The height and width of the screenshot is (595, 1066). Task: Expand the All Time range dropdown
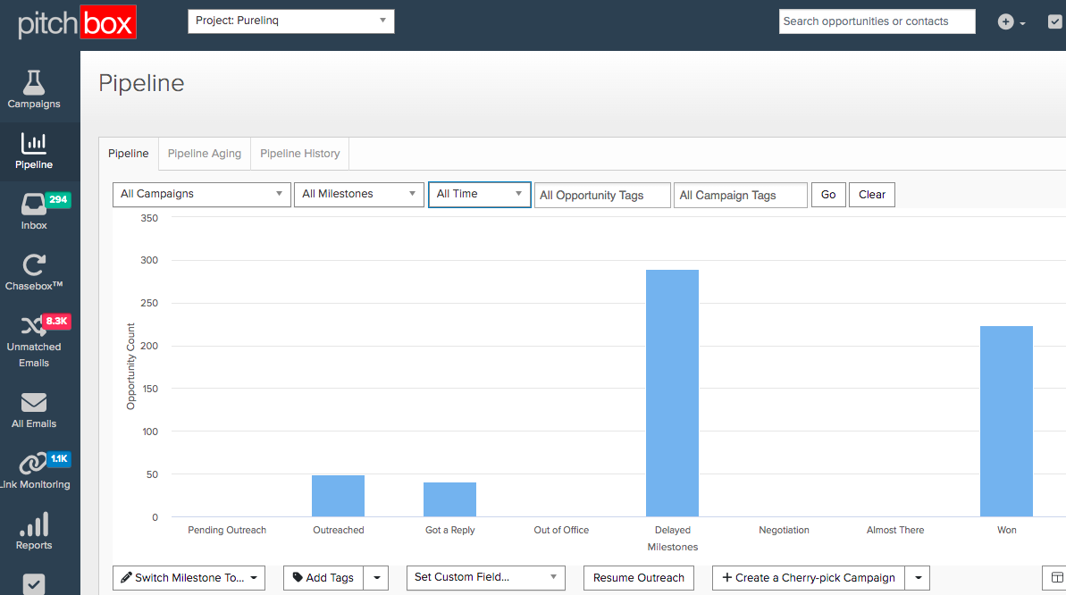(479, 194)
